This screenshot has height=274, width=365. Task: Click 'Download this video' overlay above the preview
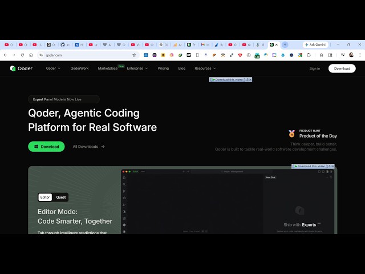click(x=310, y=166)
